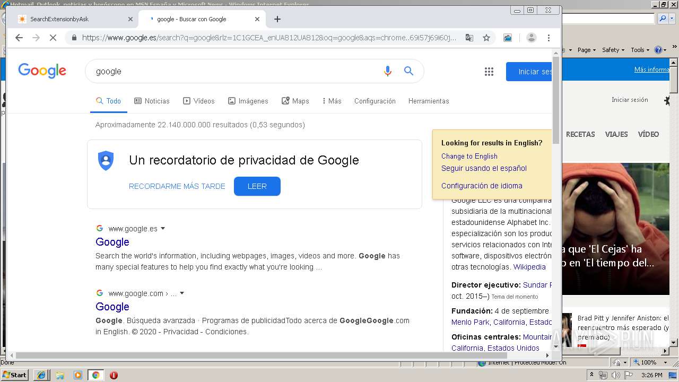Open Configuración menu
The height and width of the screenshot is (382, 679).
click(x=375, y=101)
